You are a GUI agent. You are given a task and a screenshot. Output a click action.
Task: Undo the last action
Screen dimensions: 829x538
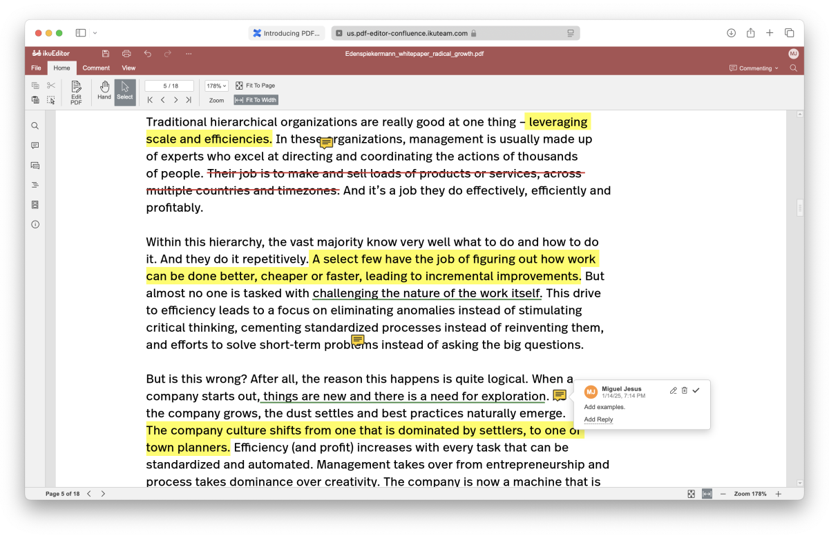147,54
